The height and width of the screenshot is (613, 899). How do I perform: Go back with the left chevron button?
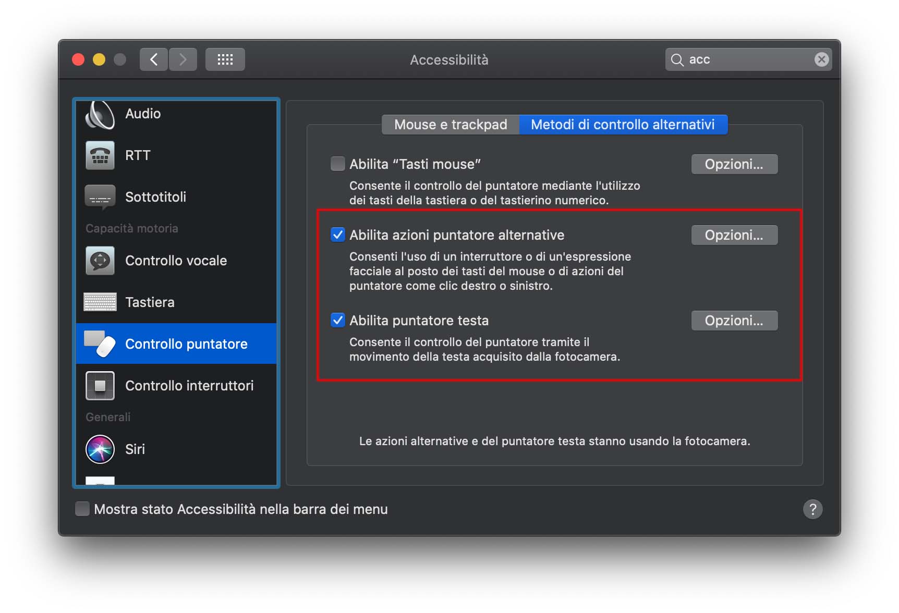tap(154, 59)
